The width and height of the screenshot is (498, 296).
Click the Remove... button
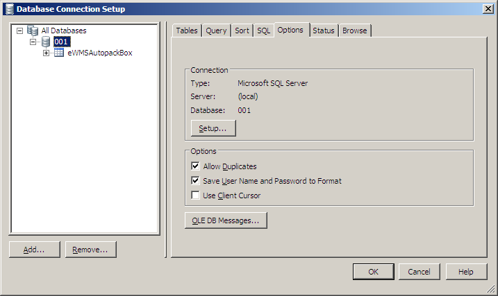click(90, 250)
